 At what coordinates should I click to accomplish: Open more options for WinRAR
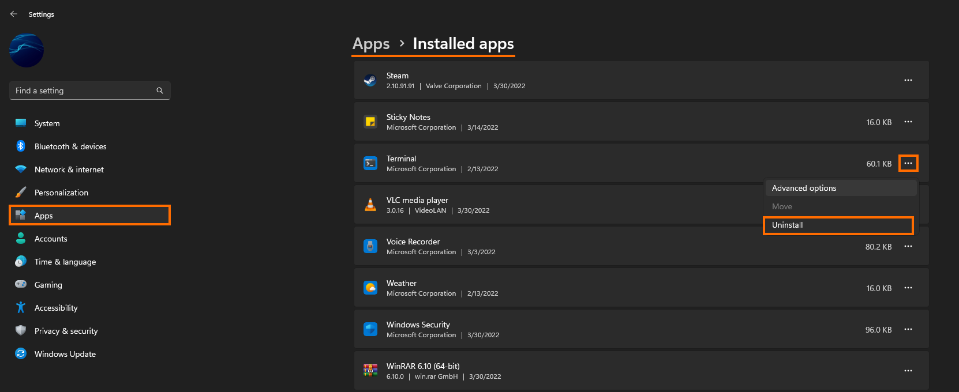(908, 371)
